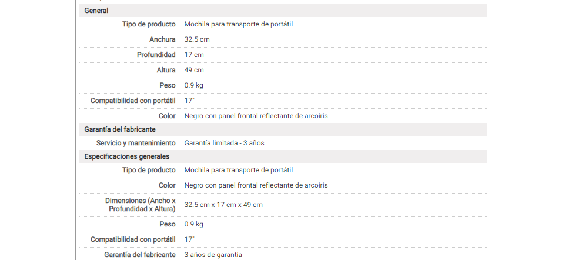Click the first Compatibilidad con portátil label
The image size is (582, 260).
click(x=133, y=101)
